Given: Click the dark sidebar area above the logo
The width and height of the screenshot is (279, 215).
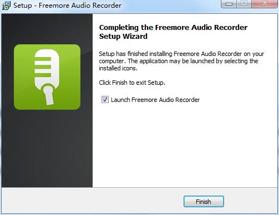Looking at the screenshot, I should [47, 29].
